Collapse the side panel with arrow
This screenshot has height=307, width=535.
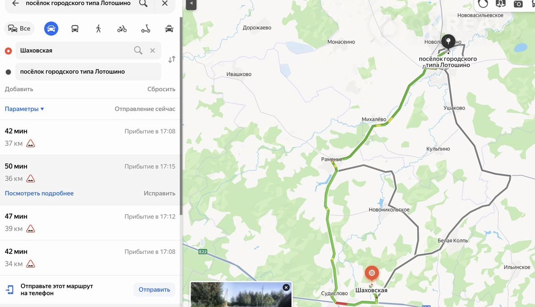click(191, 3)
